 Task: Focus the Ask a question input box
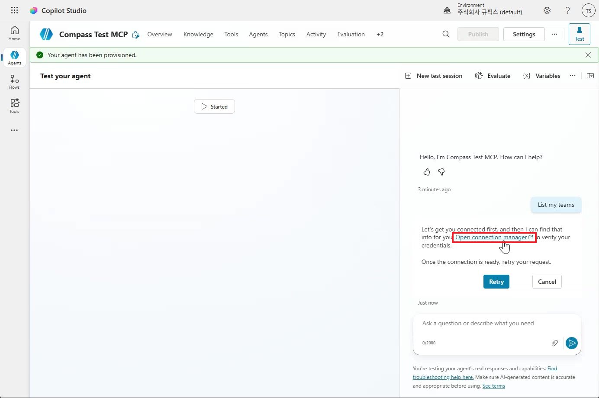point(497,324)
